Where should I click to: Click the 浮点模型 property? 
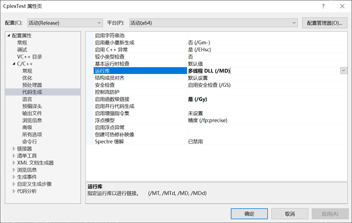point(104,120)
